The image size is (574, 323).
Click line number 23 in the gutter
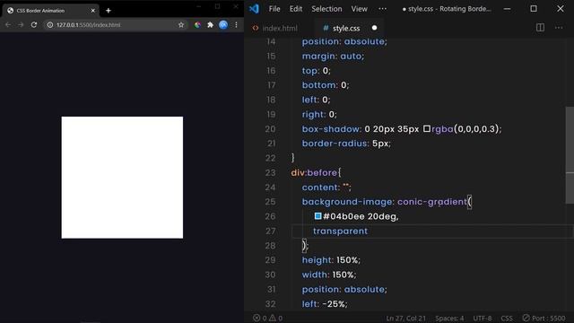tap(270, 172)
